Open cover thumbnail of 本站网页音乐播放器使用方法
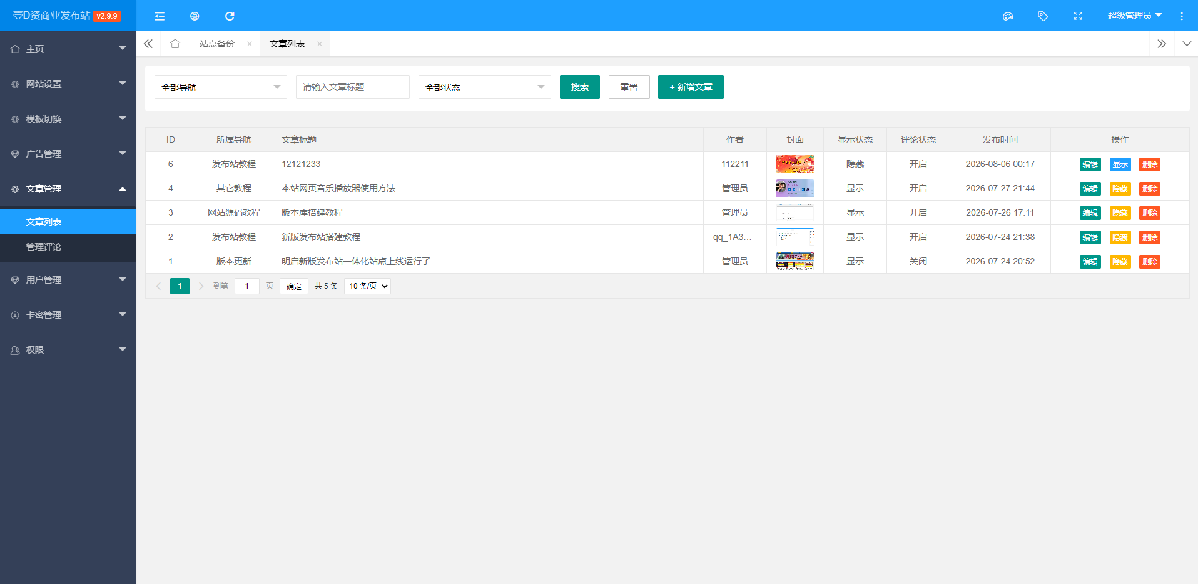The width and height of the screenshot is (1198, 585). 795,188
